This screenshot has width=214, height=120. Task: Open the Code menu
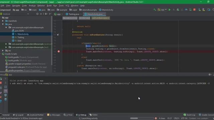click(x=24, y=6)
